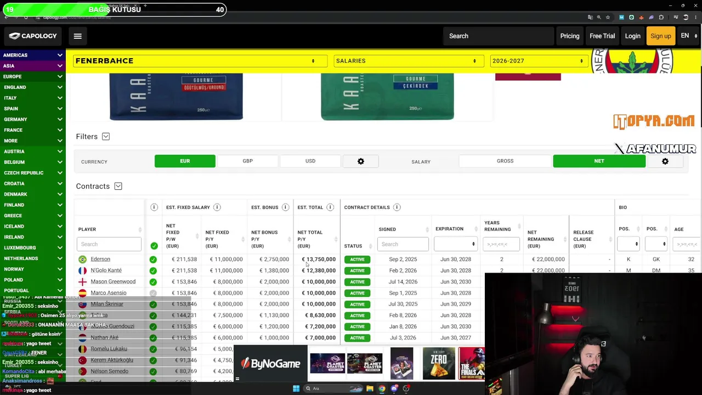Click the red fox extension icon

(x=641, y=18)
